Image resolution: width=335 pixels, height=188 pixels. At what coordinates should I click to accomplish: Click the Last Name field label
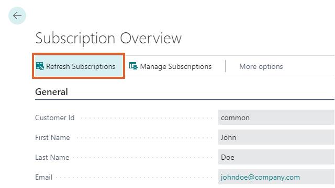pos(52,157)
